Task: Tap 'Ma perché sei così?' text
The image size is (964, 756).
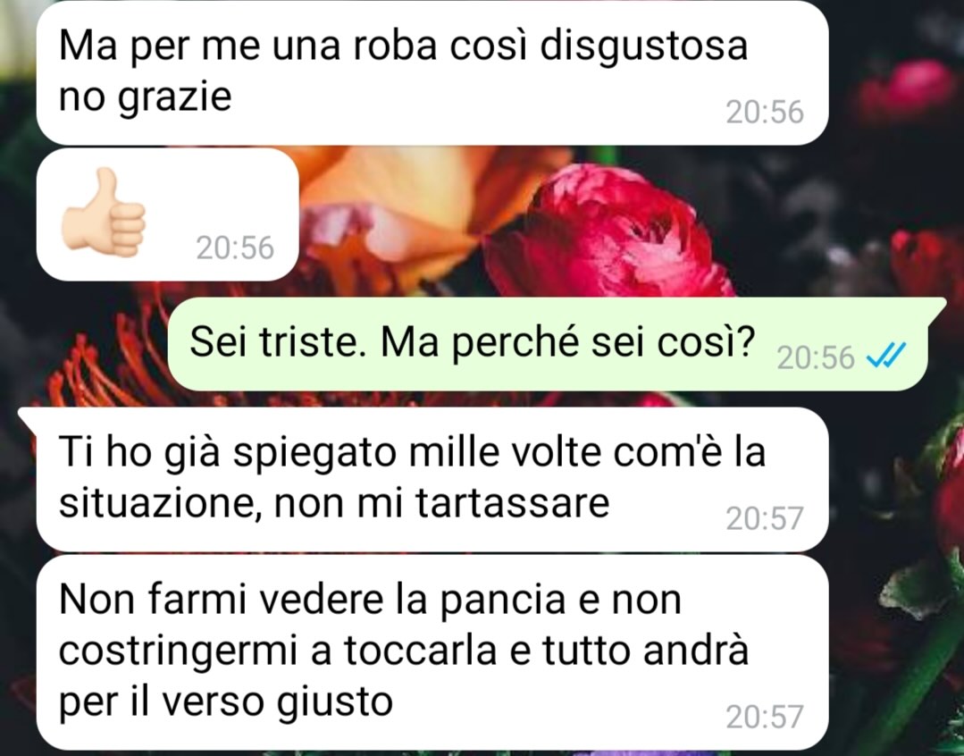Action: (x=567, y=342)
